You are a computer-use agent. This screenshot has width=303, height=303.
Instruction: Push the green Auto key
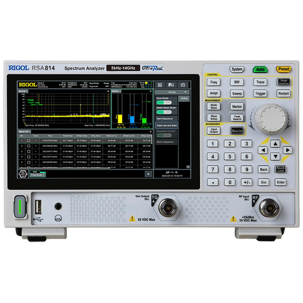pos(260,69)
